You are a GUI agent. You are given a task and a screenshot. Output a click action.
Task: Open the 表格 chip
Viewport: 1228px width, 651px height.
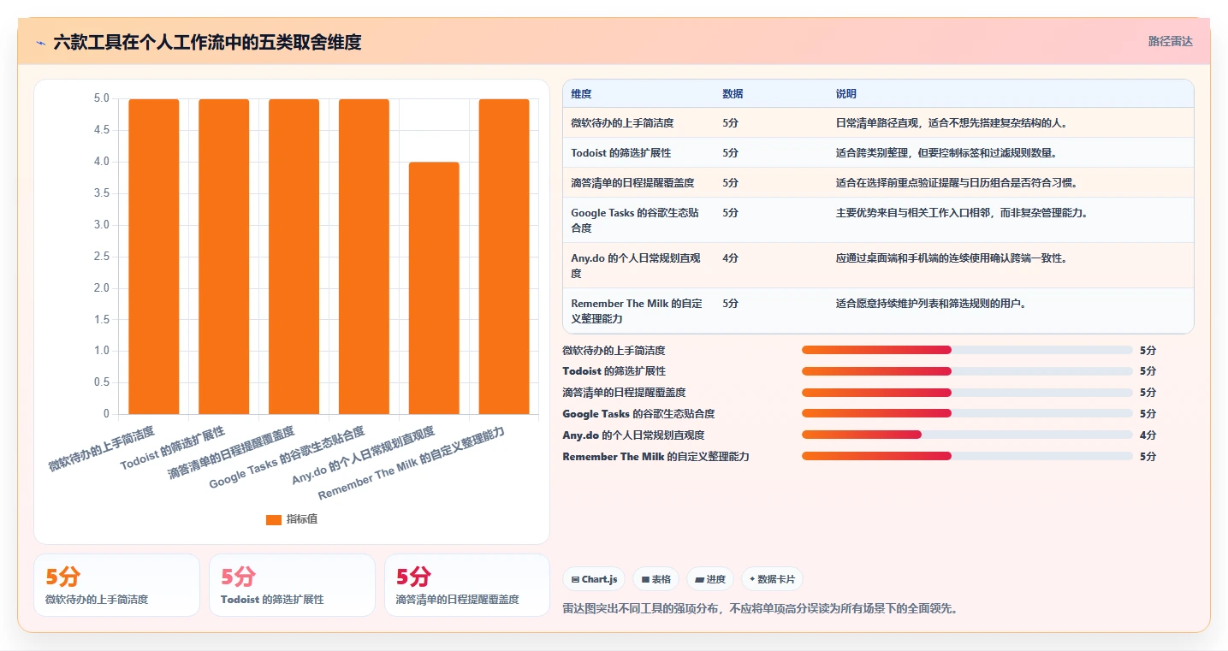[656, 579]
